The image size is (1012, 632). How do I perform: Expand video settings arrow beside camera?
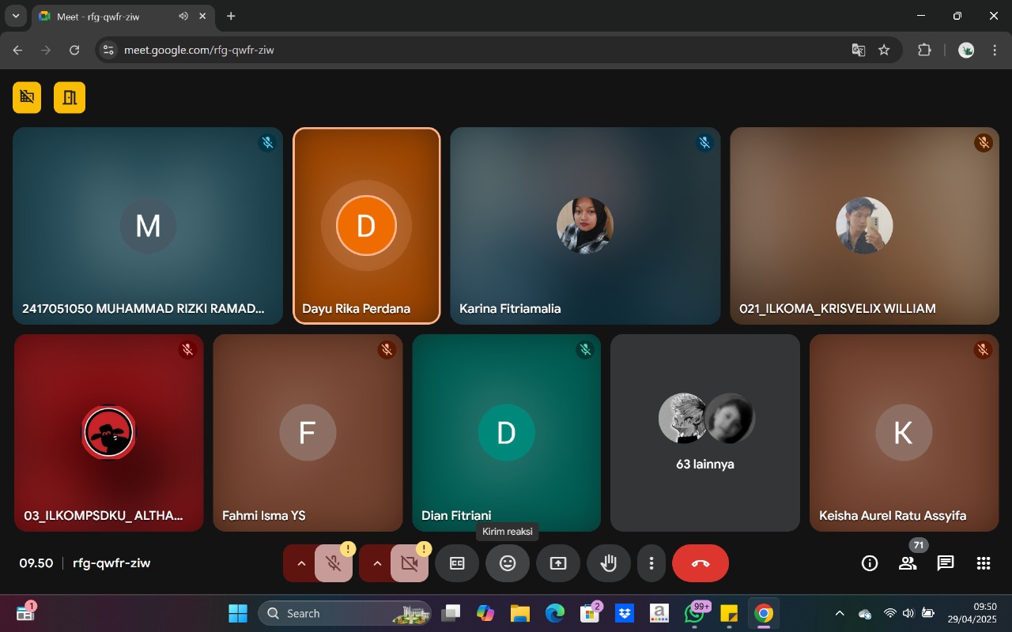pyautogui.click(x=376, y=563)
